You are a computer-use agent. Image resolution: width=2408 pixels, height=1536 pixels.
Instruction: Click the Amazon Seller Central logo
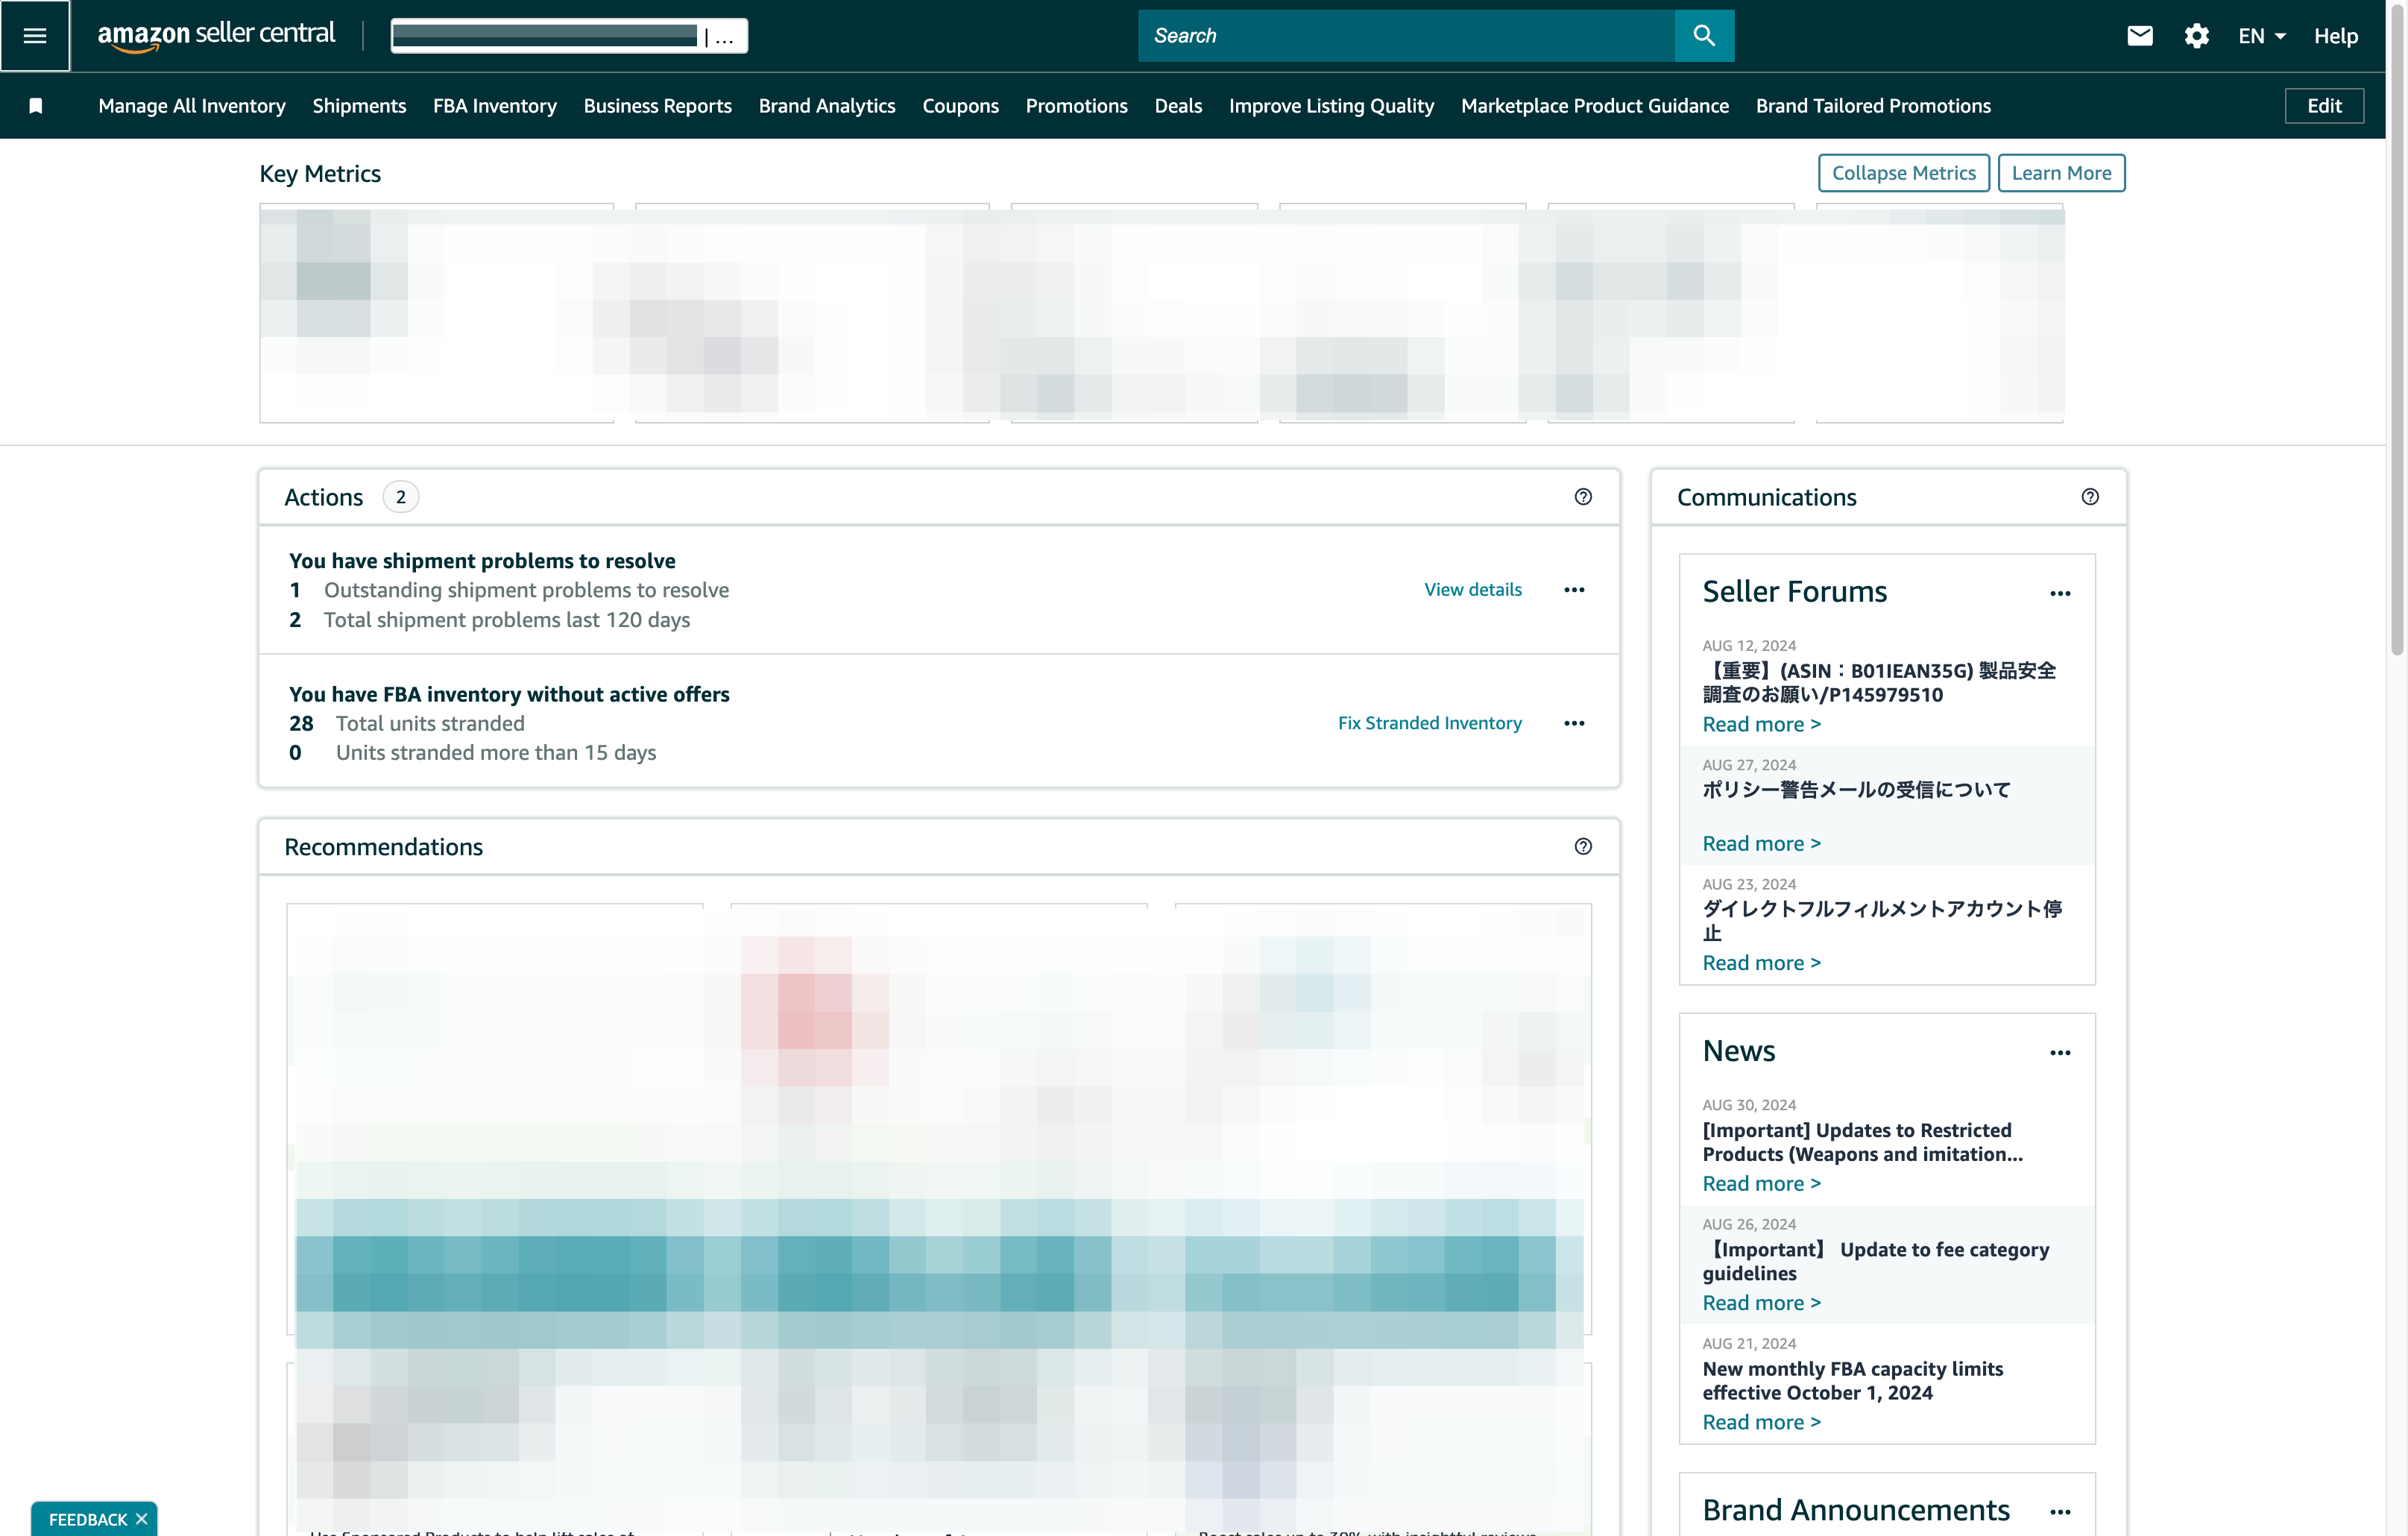pyautogui.click(x=216, y=36)
